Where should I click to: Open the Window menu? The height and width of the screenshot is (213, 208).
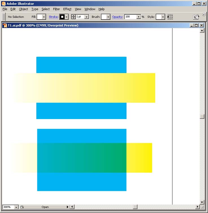[x=90, y=9]
